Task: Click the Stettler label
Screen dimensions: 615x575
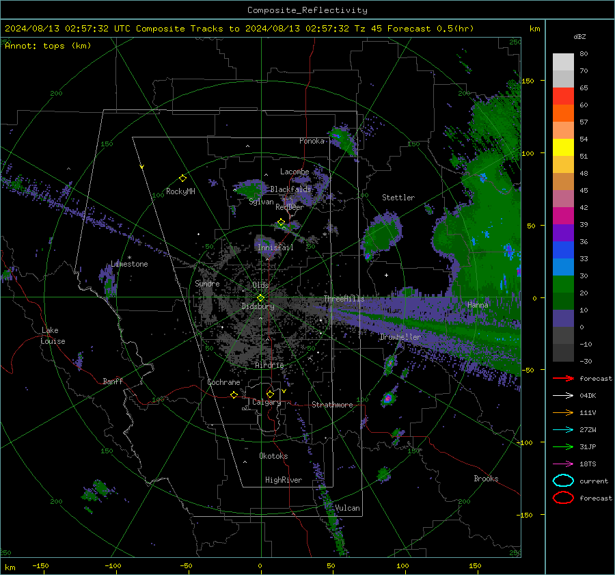Action: point(398,198)
